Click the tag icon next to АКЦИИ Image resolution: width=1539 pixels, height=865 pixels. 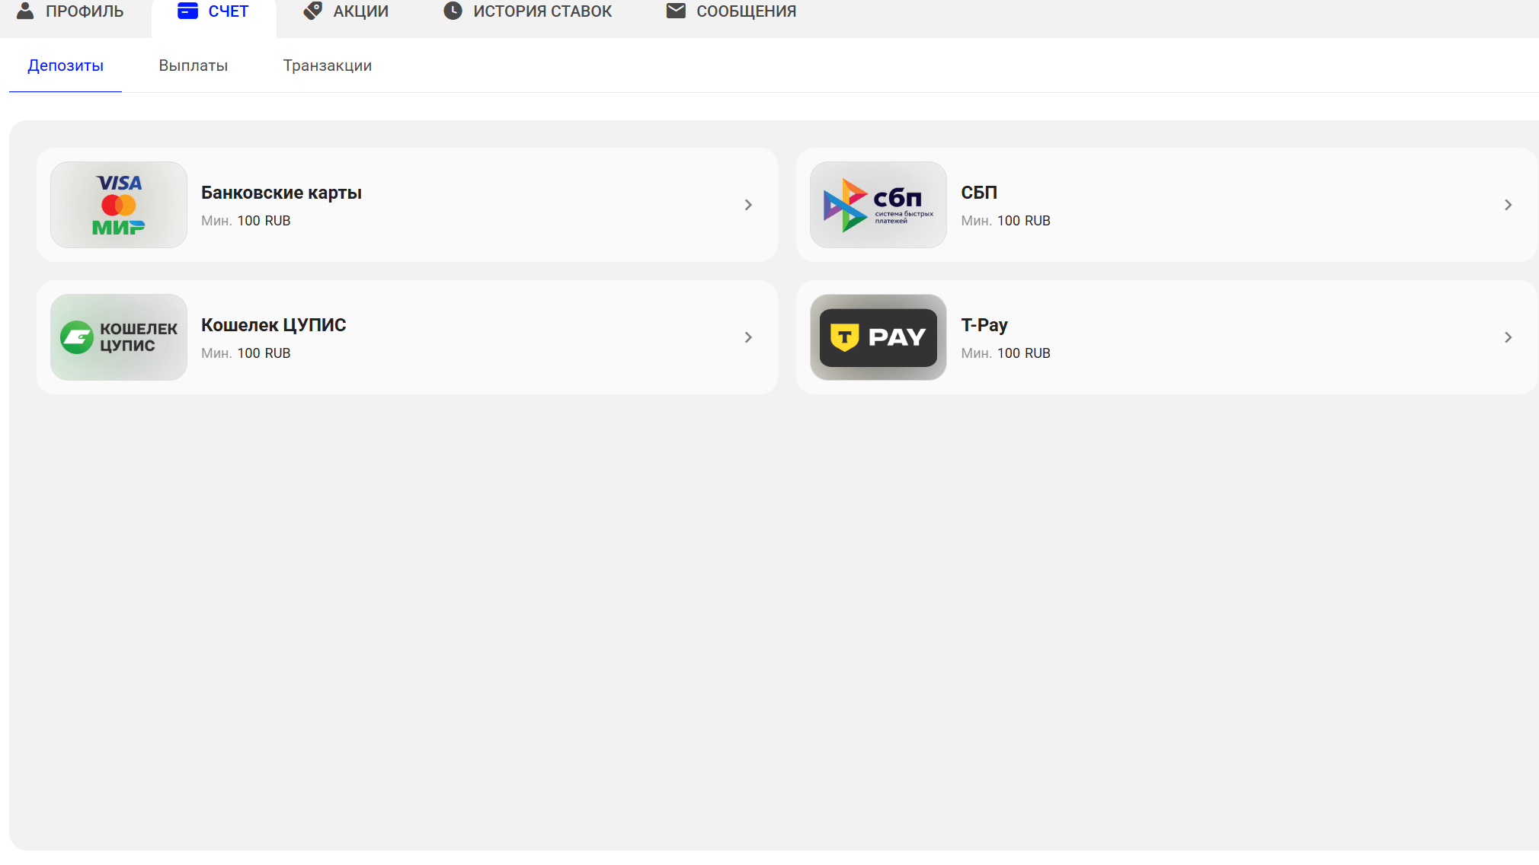(312, 11)
